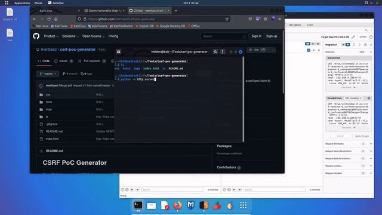Toggle the highlighted side-by-side view button in Burp

tap(307, 44)
